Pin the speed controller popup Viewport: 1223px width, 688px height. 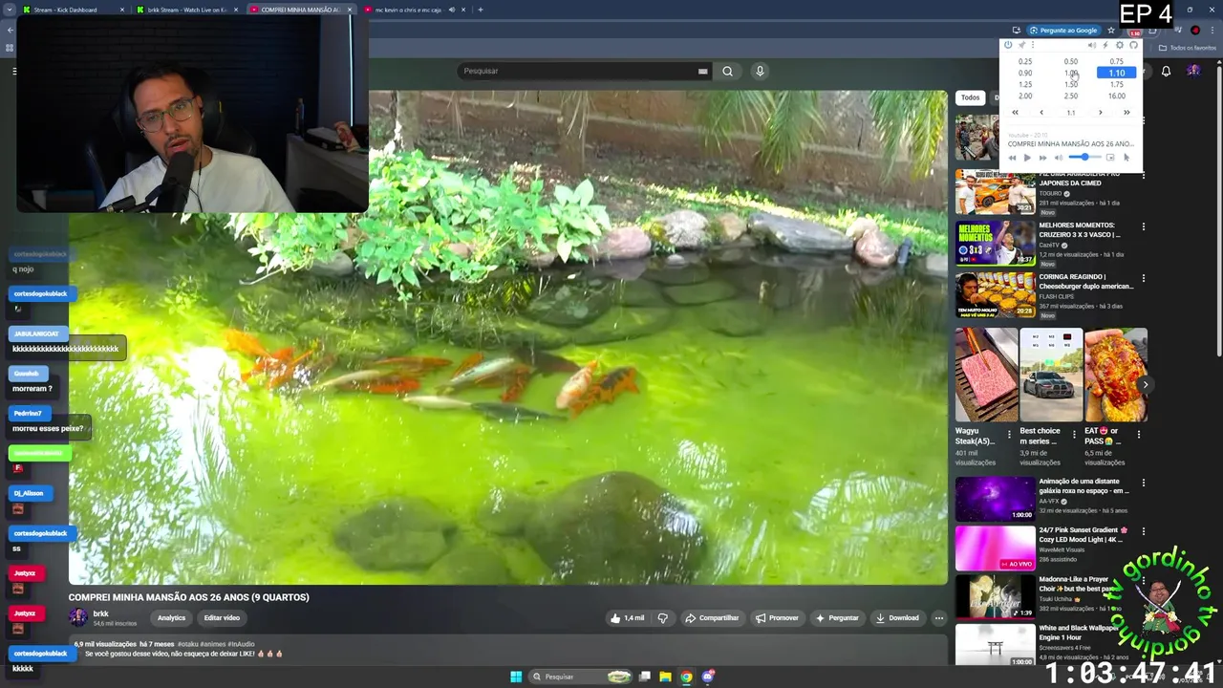coord(1020,45)
